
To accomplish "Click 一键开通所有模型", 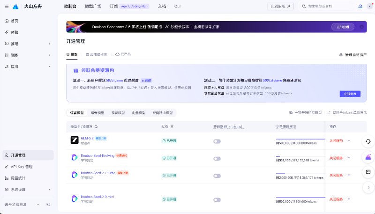I will pyautogui.click(x=306, y=113).
